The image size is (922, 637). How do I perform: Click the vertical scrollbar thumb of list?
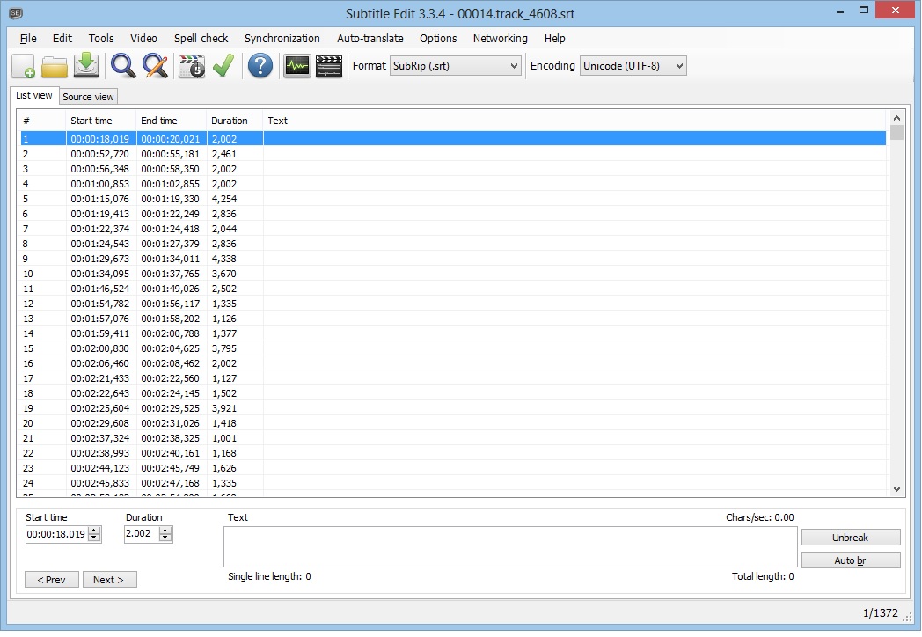pyautogui.click(x=896, y=132)
